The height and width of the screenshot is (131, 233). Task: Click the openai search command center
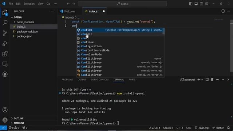(122, 4)
